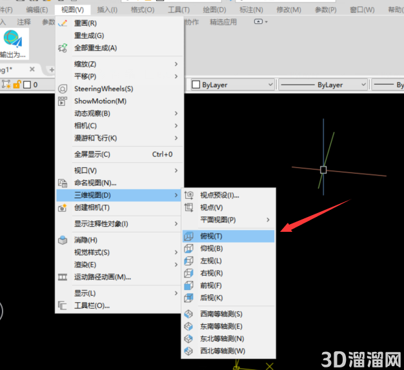The image size is (404, 370).
Task: Open the ByLayer linetype dropdown
Action: (363, 85)
